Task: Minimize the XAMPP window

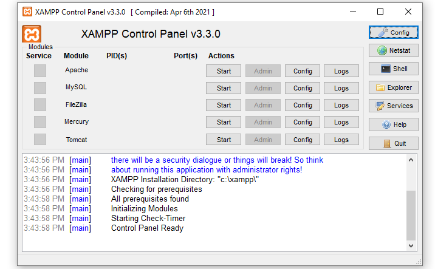Action: tap(353, 12)
